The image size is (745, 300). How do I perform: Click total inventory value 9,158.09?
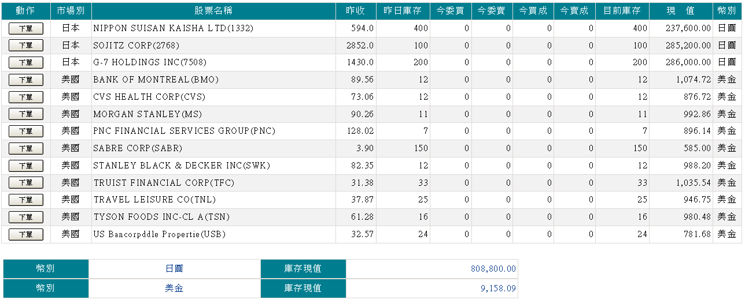click(x=498, y=288)
